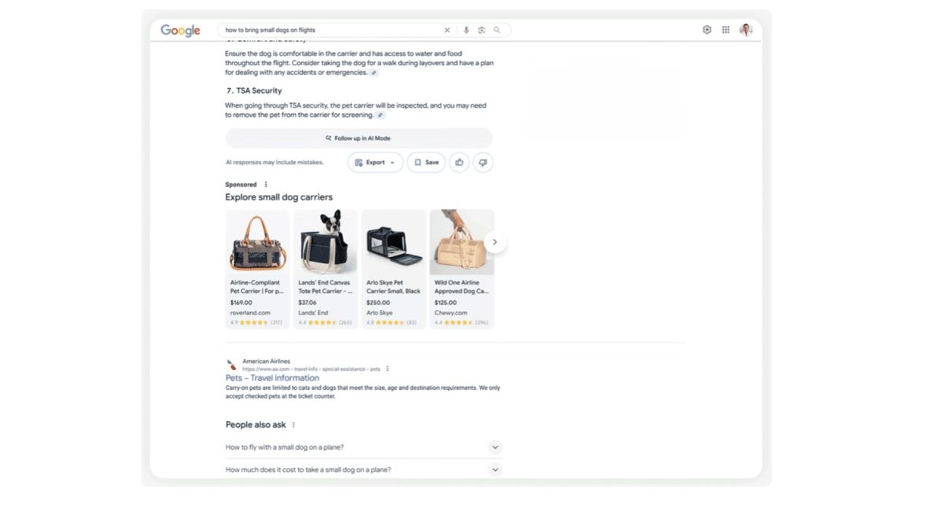Click source link icon after TSA Security paragraph

(381, 115)
